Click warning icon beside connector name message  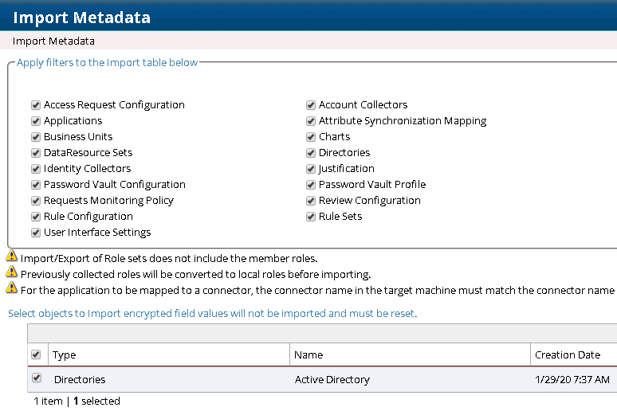coord(12,288)
